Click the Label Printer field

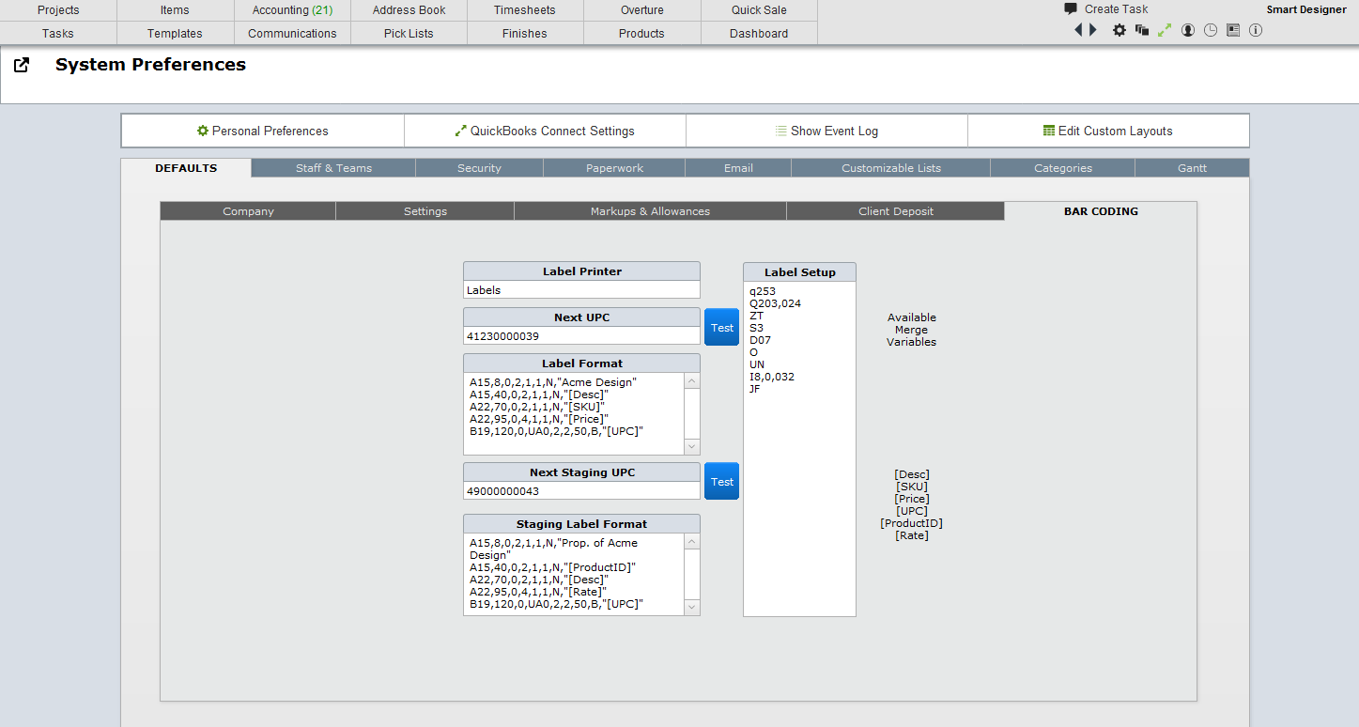[581, 290]
